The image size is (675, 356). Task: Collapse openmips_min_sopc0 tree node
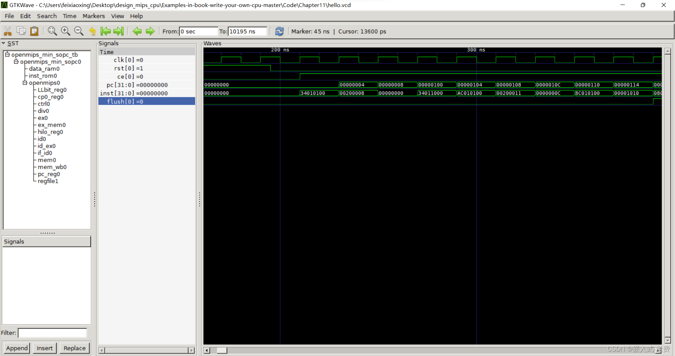point(16,61)
